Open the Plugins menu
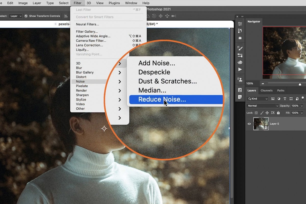306x204 pixels. coord(114,3)
